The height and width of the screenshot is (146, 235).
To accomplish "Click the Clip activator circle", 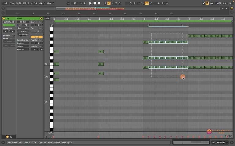I will click(x=4, y=19).
